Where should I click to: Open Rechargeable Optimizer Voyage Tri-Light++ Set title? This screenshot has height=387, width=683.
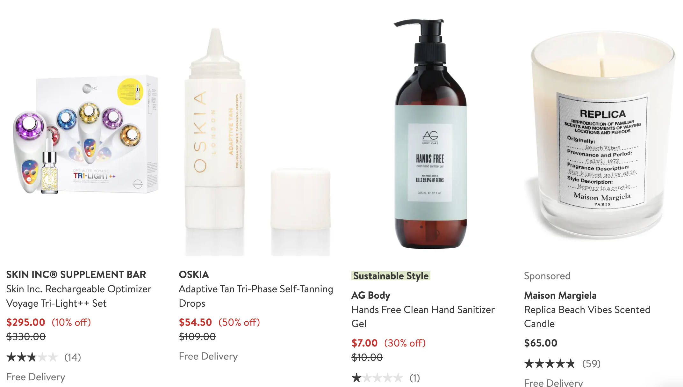click(79, 296)
